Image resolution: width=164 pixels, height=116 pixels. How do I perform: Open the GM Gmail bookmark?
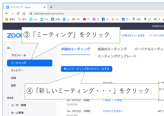click(76, 19)
